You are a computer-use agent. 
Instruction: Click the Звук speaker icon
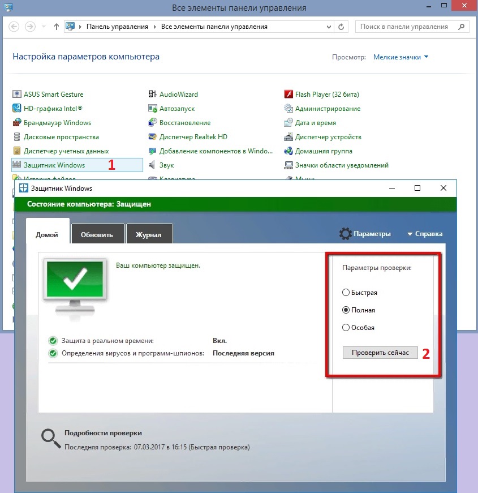point(152,165)
